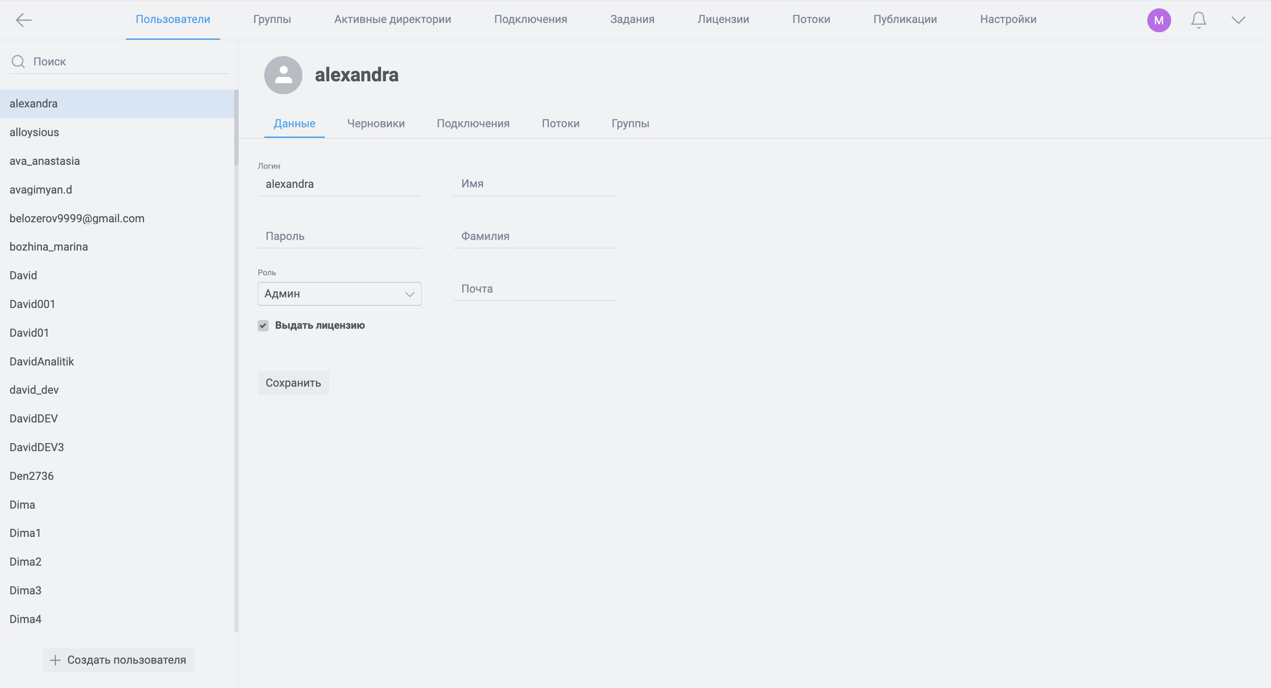Open the Лицензии tab

point(723,19)
